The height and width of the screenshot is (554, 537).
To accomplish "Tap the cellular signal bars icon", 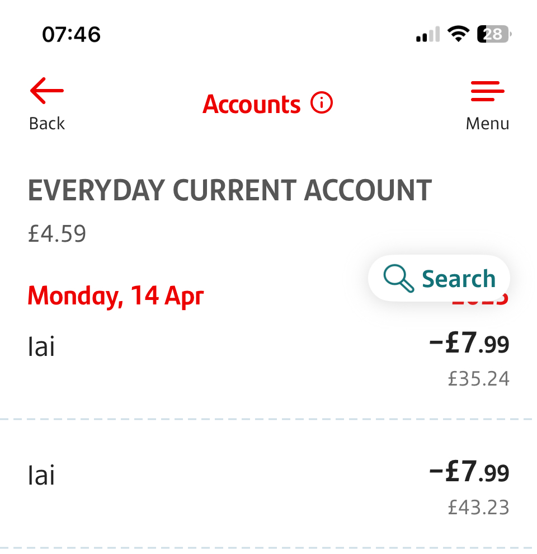I will click(x=428, y=34).
